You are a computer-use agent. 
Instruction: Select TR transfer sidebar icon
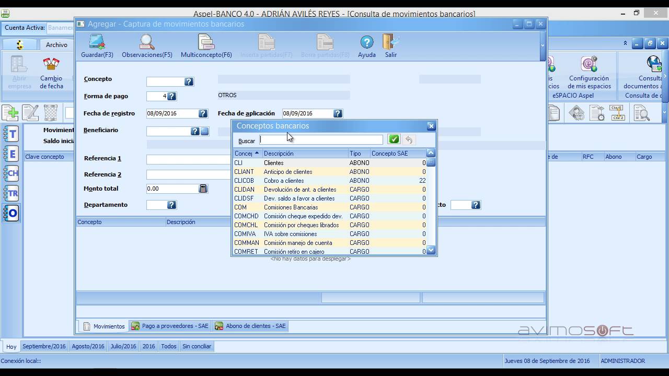point(11,193)
